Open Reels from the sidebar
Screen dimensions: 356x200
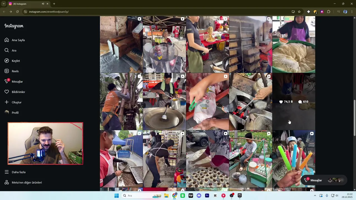pyautogui.click(x=12, y=71)
